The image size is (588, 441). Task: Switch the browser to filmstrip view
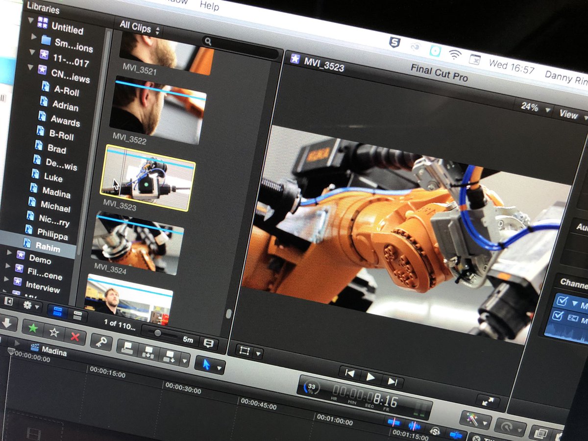click(x=58, y=311)
